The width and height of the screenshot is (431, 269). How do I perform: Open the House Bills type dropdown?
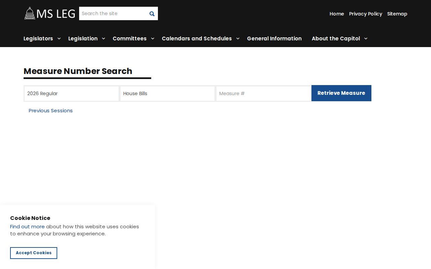tap(167, 93)
